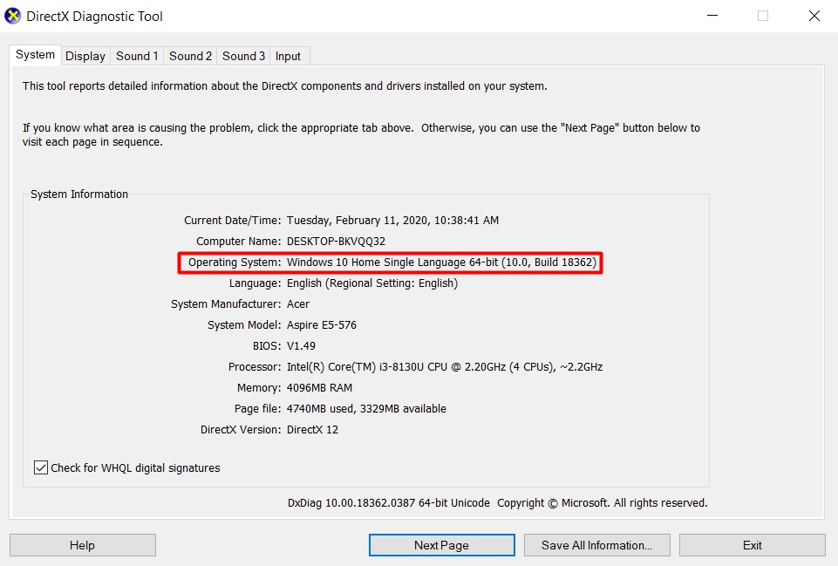Click system model 'Aspire E5-576'
Viewport: 838px width, 566px height.
322,325
